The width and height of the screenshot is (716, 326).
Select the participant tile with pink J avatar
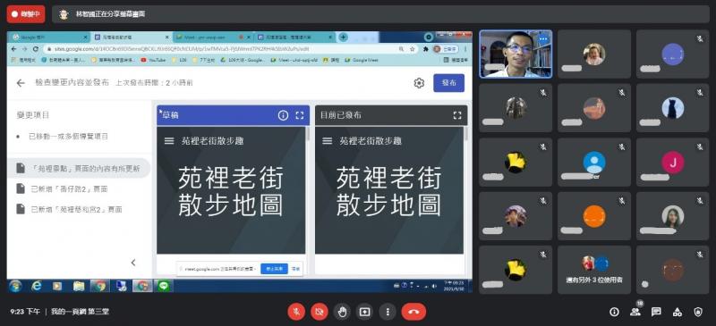(673, 162)
